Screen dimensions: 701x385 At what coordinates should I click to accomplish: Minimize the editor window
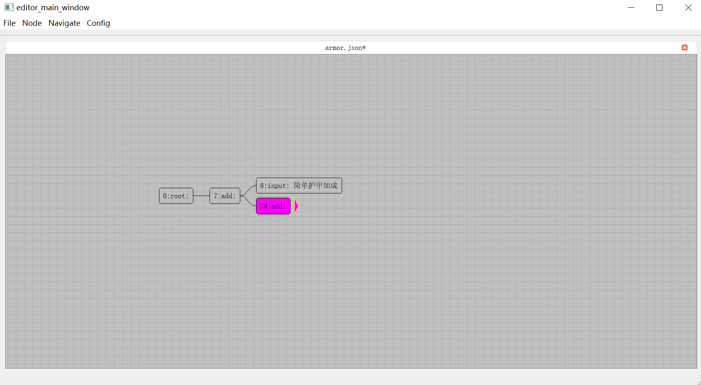631,7
